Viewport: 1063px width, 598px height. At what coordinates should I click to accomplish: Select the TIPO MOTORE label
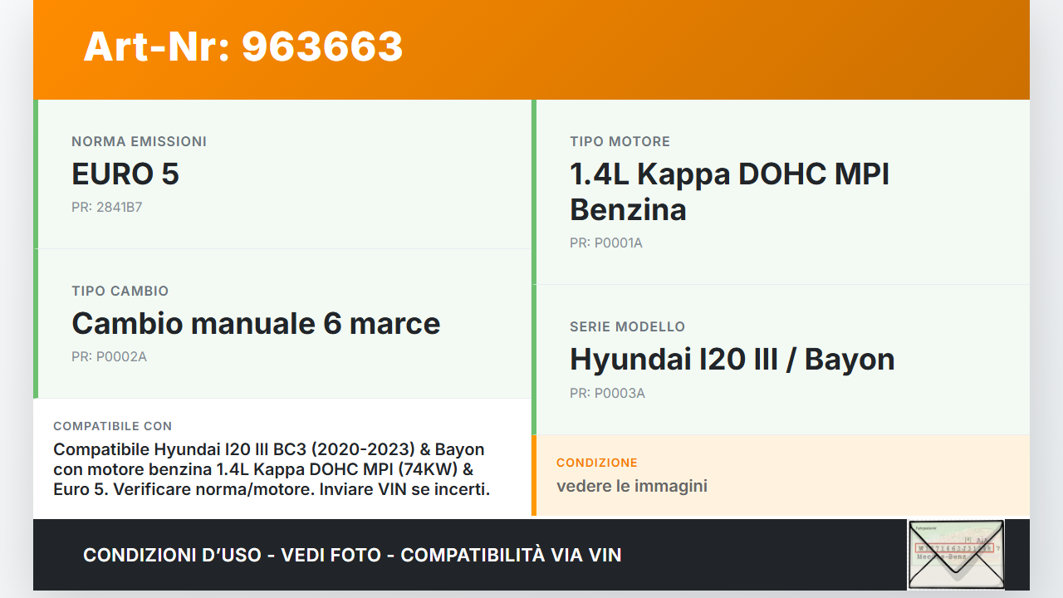point(620,142)
